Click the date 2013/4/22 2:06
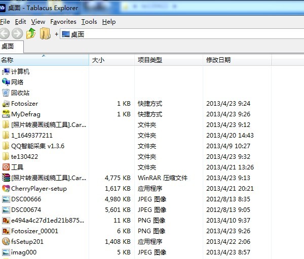The width and height of the screenshot is (304, 259). (228, 242)
